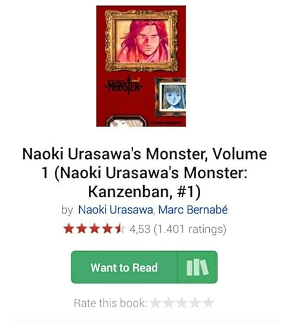Tap the 'Rate this book:' label

pos(110,303)
